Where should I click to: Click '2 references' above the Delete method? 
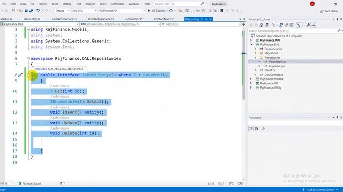(x=59, y=129)
